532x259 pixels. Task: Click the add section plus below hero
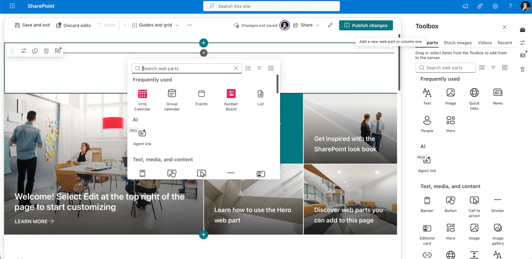tap(204, 235)
